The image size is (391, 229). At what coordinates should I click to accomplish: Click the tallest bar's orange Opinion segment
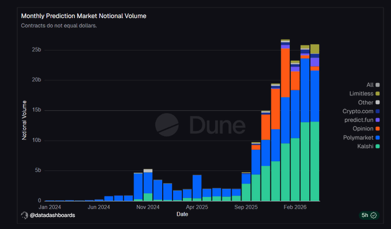click(x=285, y=73)
